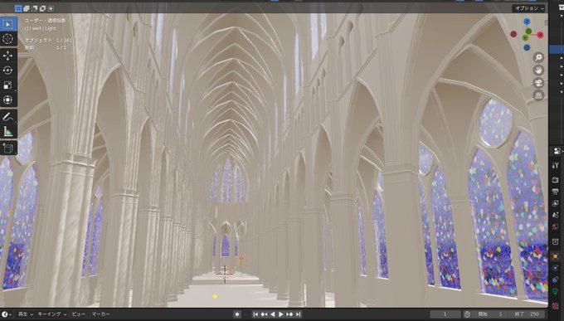564x321 pixels.
Task: Play animation in reverse
Action: 273,314
